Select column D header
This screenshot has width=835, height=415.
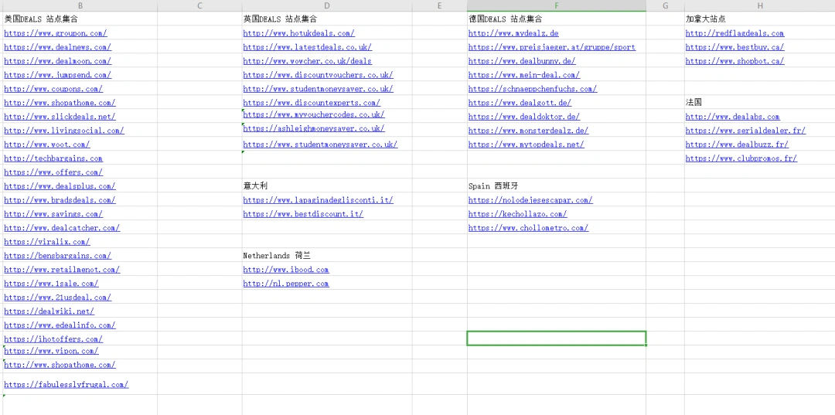click(x=326, y=5)
